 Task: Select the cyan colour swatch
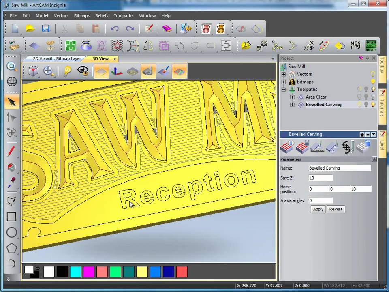click(75, 272)
